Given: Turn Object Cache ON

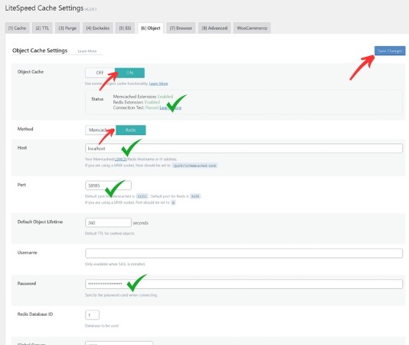Looking at the screenshot, I should click(x=129, y=73).
